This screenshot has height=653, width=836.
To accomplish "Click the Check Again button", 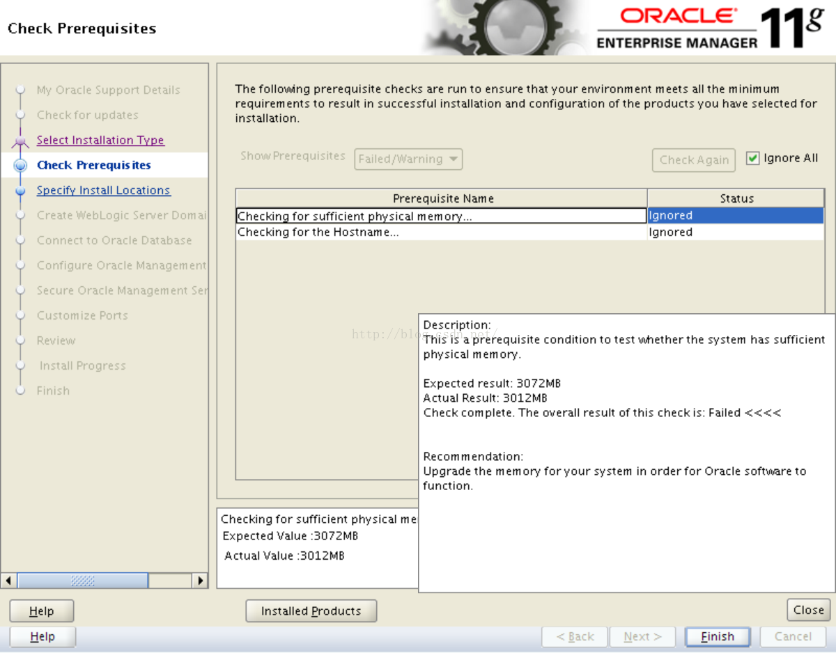I will [694, 159].
